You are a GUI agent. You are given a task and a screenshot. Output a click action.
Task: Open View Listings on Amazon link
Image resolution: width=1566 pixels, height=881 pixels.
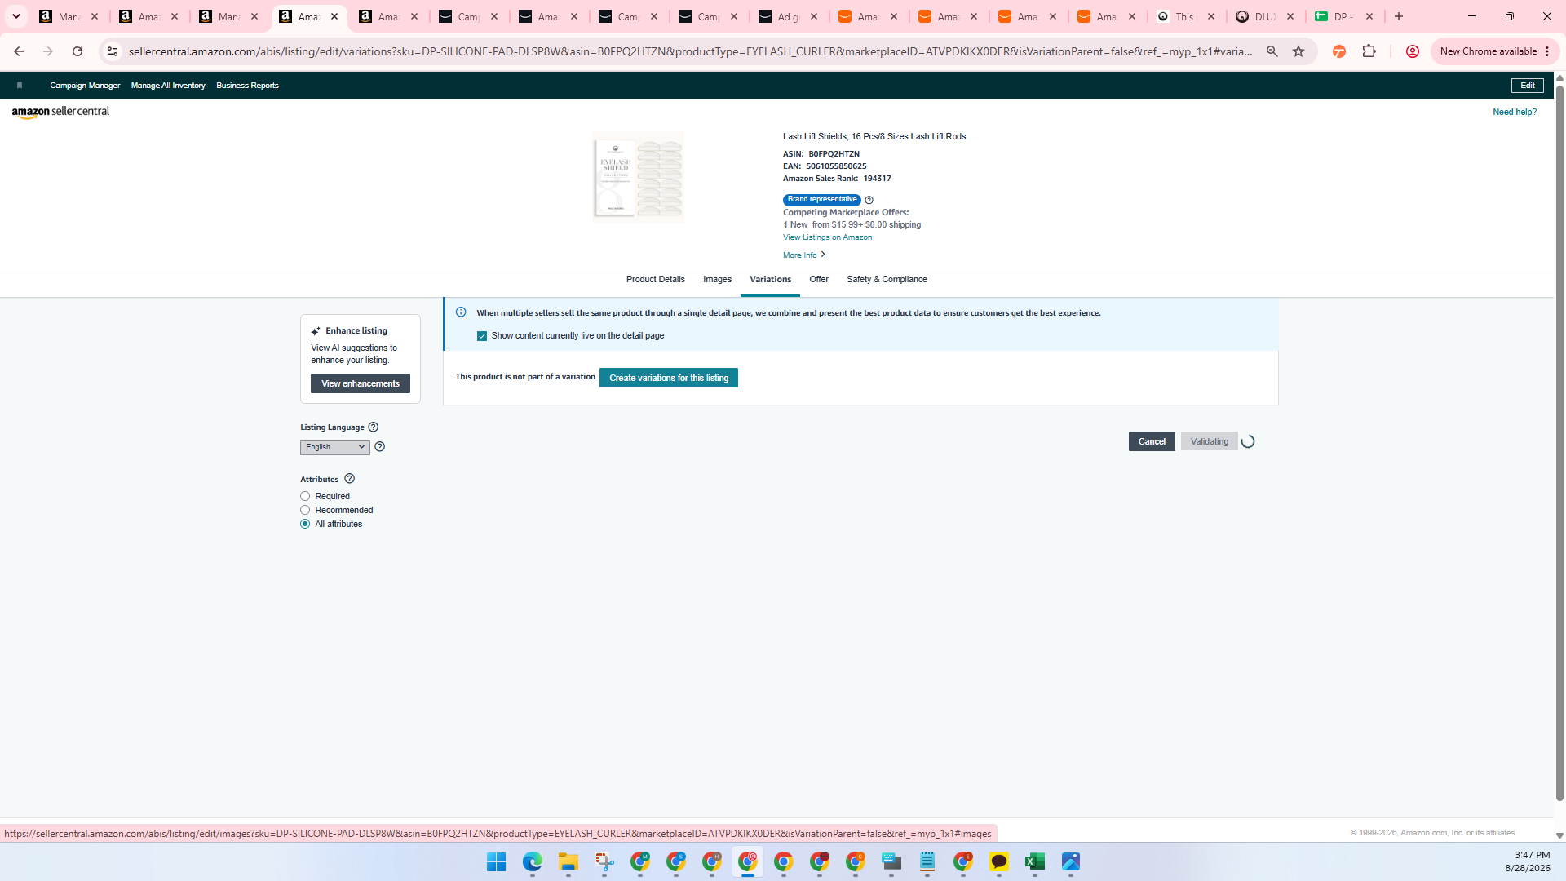coord(827,237)
